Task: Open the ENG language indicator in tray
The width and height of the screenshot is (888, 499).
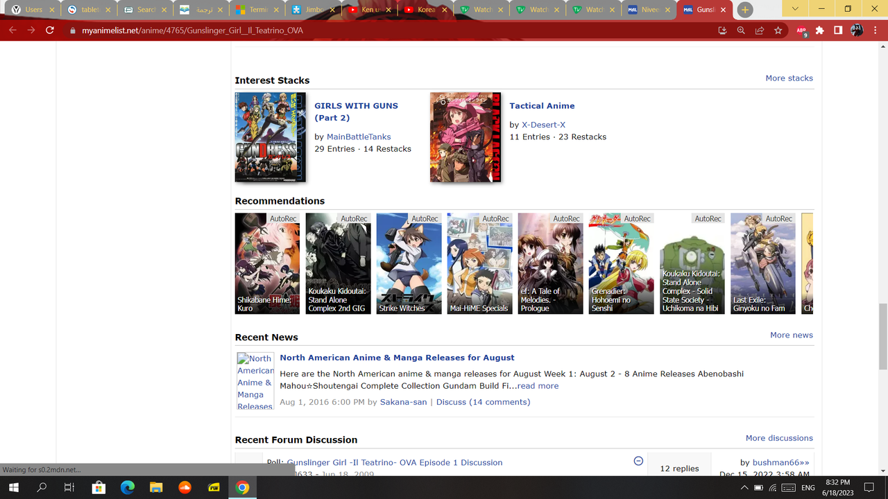Action: pyautogui.click(x=808, y=488)
